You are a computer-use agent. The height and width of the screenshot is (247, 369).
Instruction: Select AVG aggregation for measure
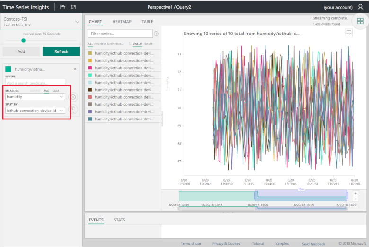click(x=46, y=91)
